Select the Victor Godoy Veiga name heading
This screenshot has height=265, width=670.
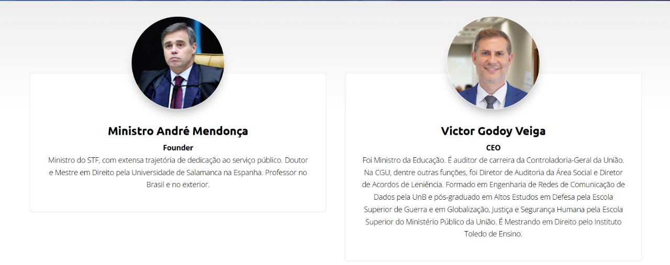[x=493, y=131]
